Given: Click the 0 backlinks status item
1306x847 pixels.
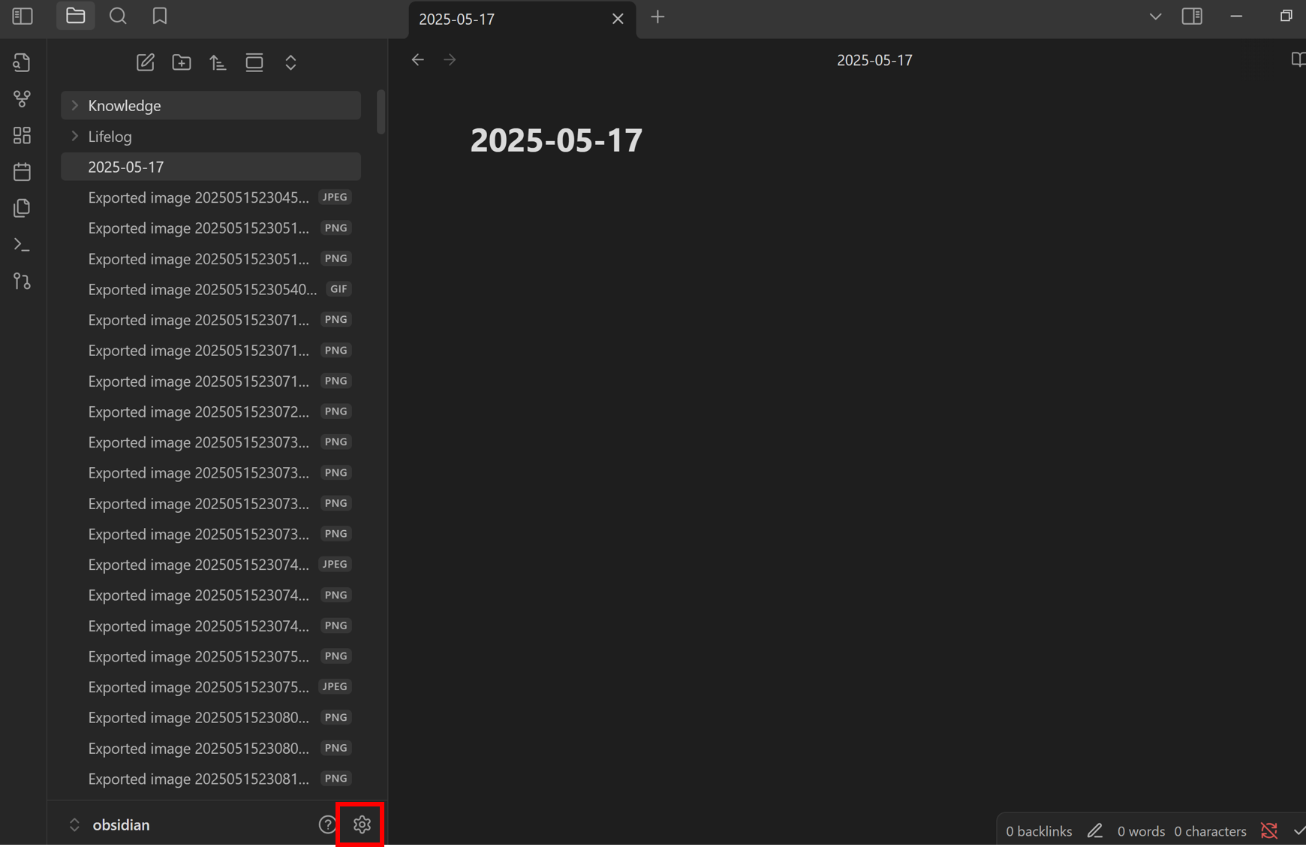Looking at the screenshot, I should click(x=1038, y=831).
